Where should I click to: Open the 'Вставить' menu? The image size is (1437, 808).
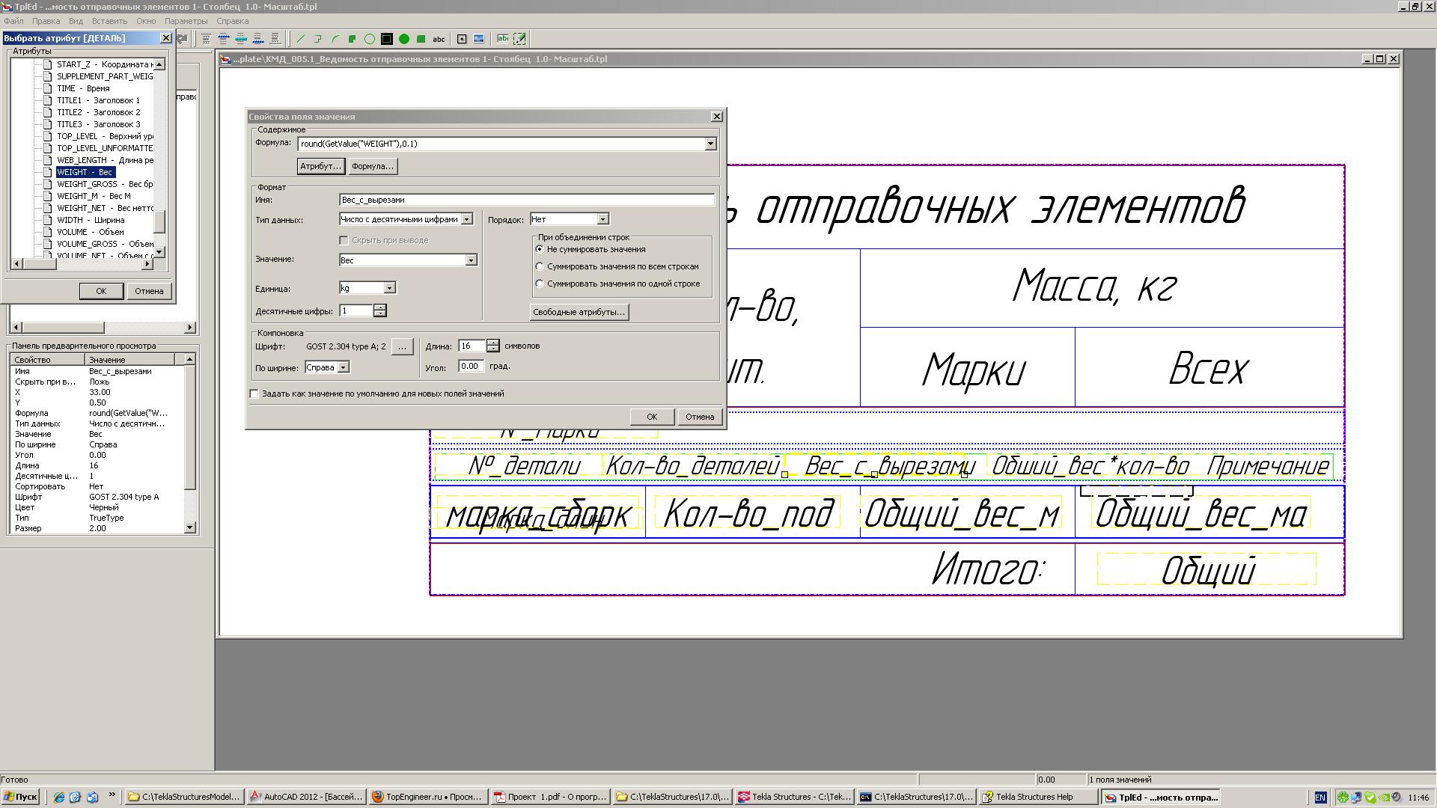pos(109,21)
